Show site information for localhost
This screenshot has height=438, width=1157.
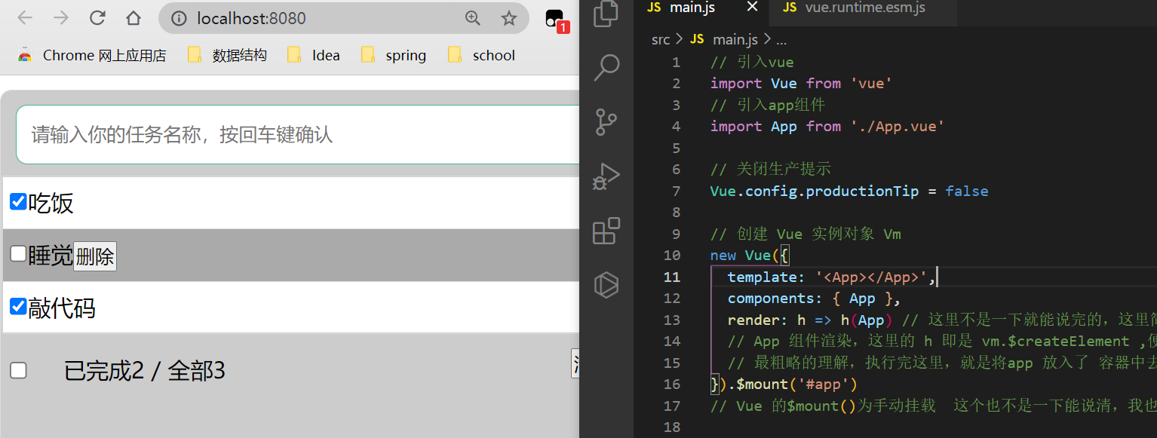pos(179,19)
